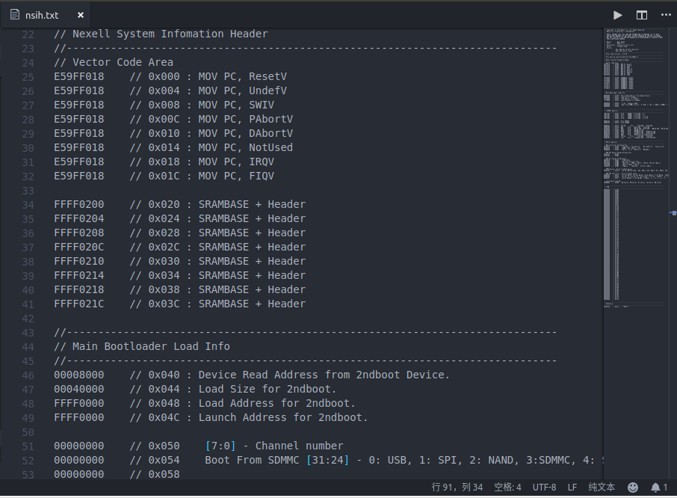This screenshot has height=498, width=677.
Task: Click the value FFFF0204
Action: click(x=79, y=218)
